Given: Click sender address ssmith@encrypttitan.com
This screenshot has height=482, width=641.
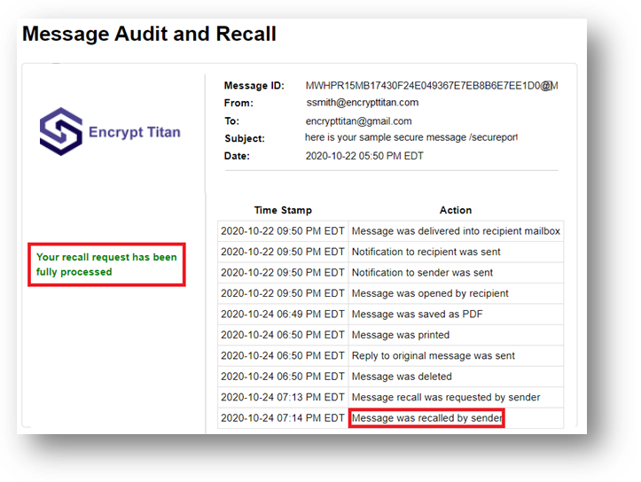Looking at the screenshot, I should [363, 103].
